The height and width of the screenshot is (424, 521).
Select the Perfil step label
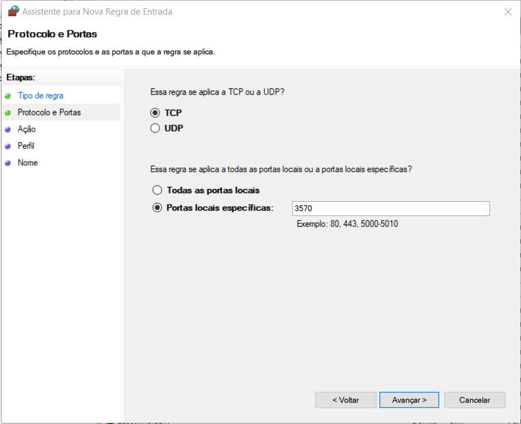click(x=26, y=146)
